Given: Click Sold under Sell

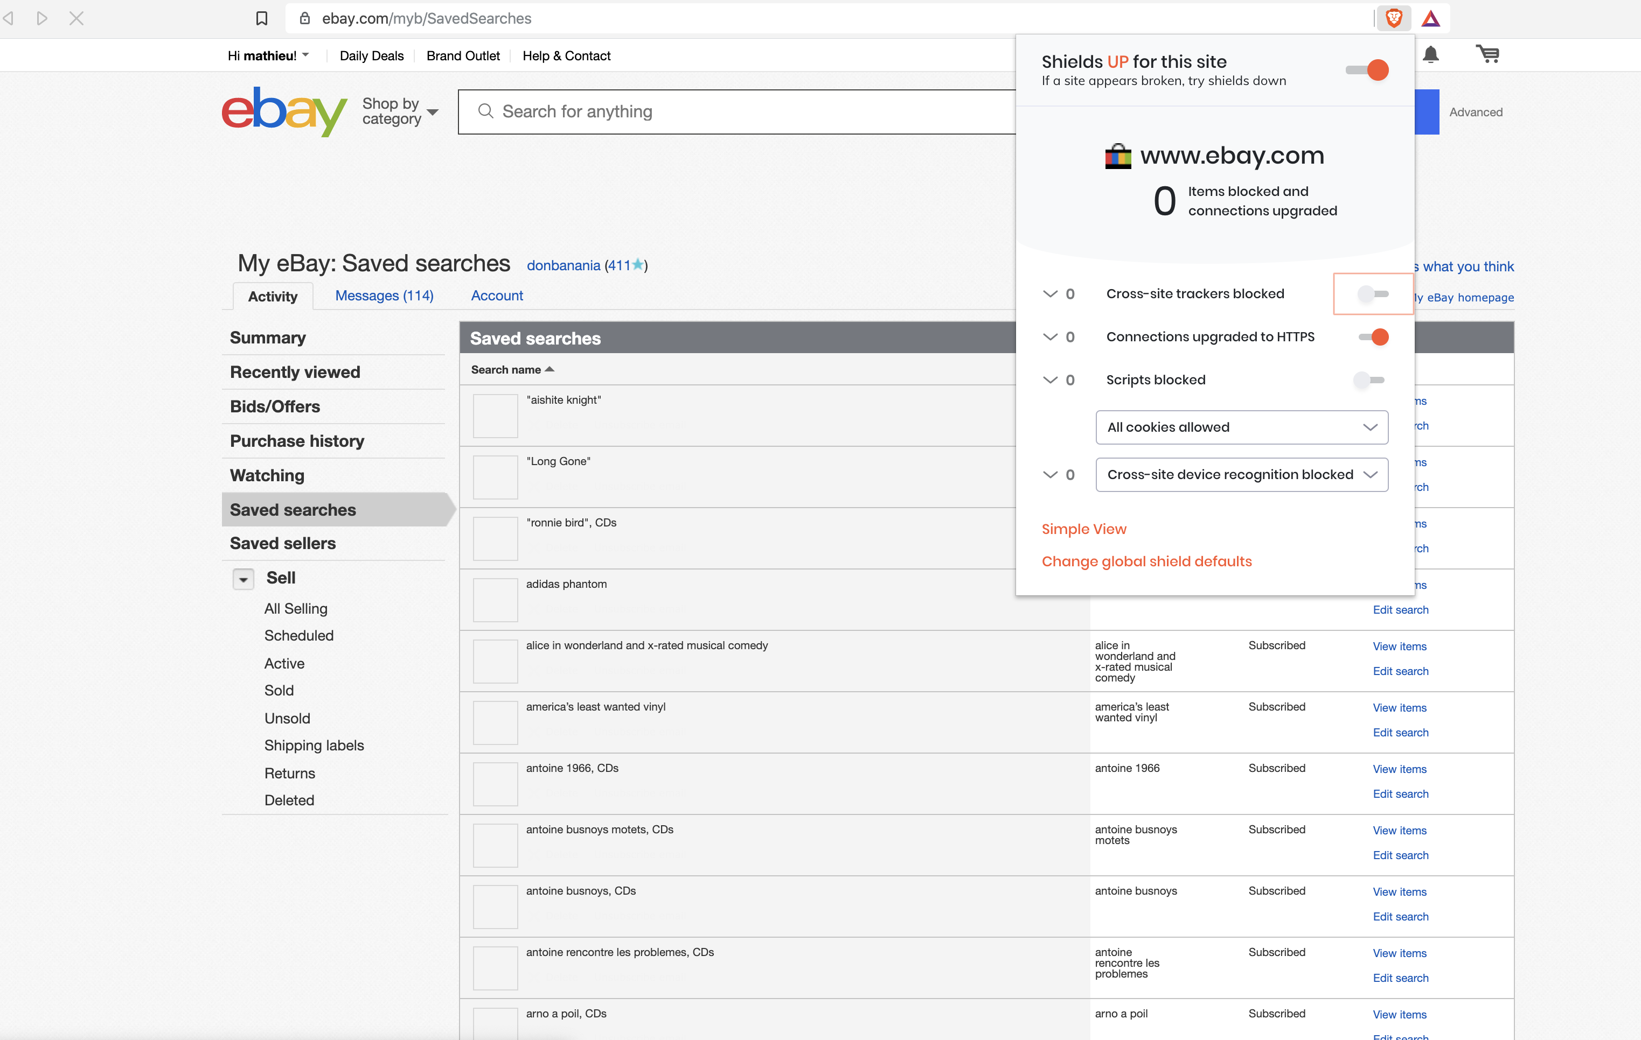Looking at the screenshot, I should tap(279, 690).
